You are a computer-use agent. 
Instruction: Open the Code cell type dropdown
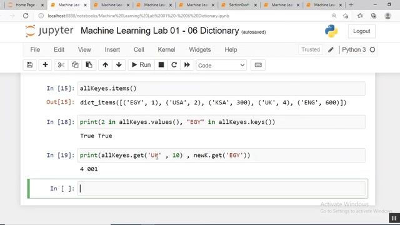221,65
